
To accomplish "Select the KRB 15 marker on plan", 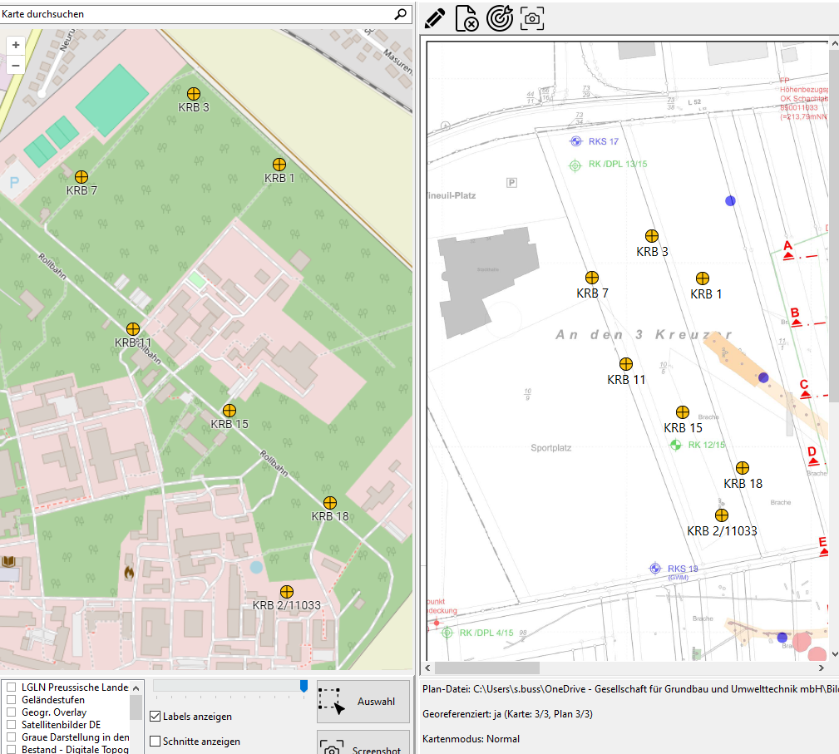I will pyautogui.click(x=683, y=412).
